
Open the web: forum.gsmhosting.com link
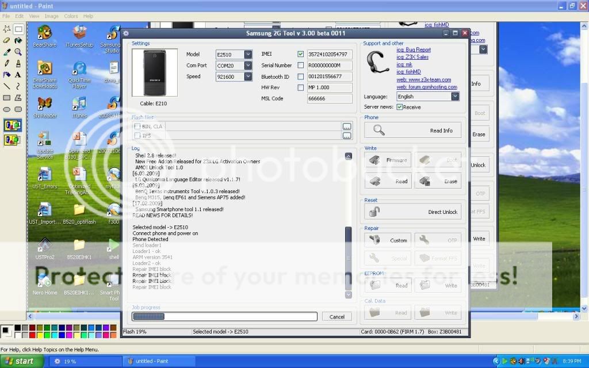click(427, 87)
